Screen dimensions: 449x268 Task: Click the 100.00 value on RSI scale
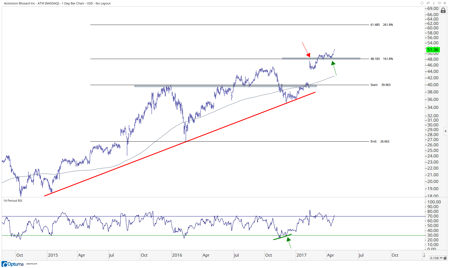(434, 202)
